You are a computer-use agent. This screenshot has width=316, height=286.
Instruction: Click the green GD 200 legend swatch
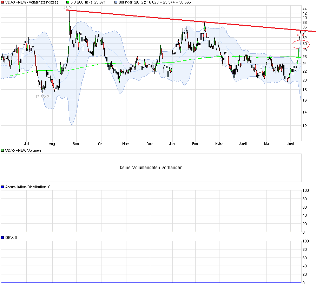point(68,2)
